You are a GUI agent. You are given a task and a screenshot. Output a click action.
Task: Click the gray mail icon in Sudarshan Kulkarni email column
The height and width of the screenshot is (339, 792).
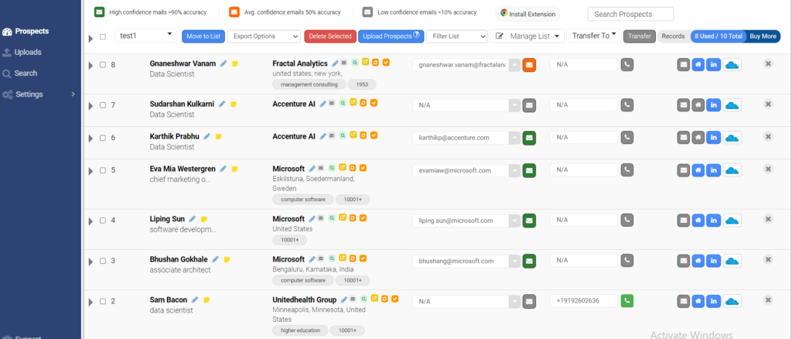[x=529, y=105]
